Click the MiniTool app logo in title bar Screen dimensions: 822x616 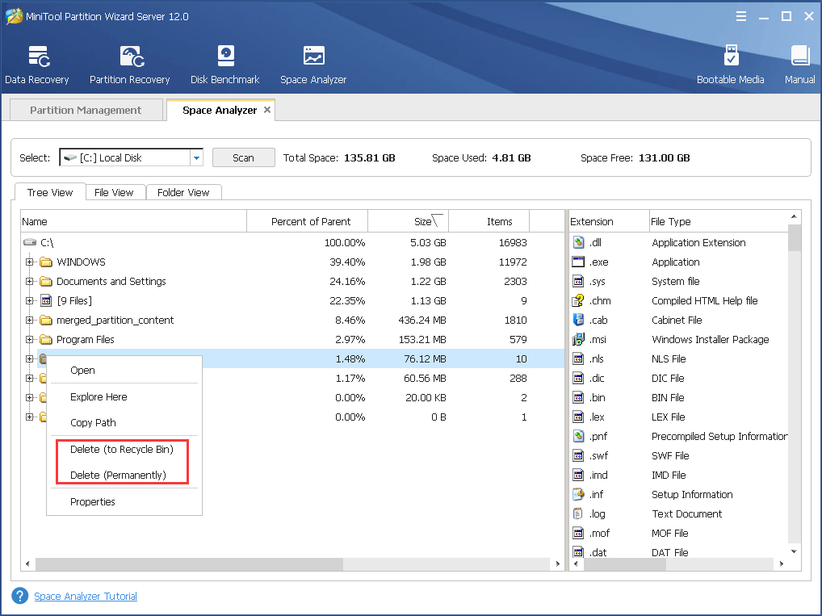[x=15, y=15]
